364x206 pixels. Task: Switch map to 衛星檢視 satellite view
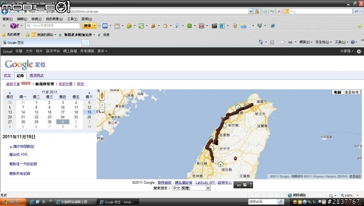(x=351, y=92)
